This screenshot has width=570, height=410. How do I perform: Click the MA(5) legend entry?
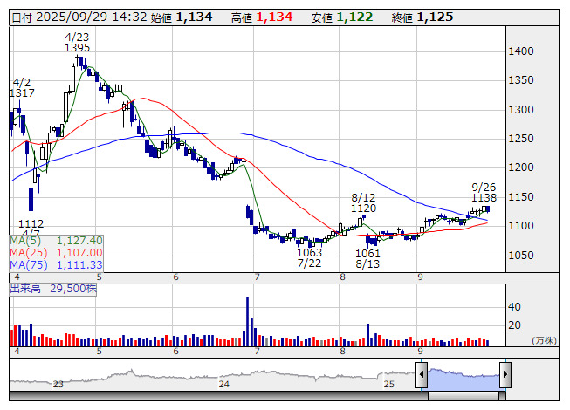pos(57,240)
